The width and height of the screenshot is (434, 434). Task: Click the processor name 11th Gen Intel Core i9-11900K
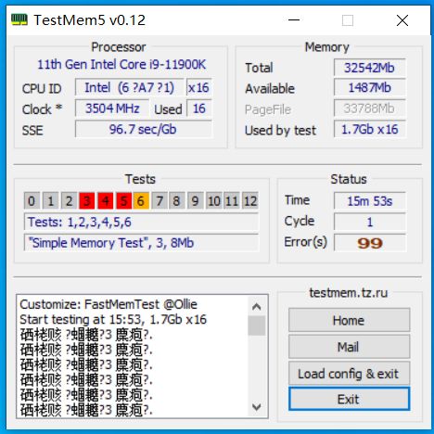(121, 64)
